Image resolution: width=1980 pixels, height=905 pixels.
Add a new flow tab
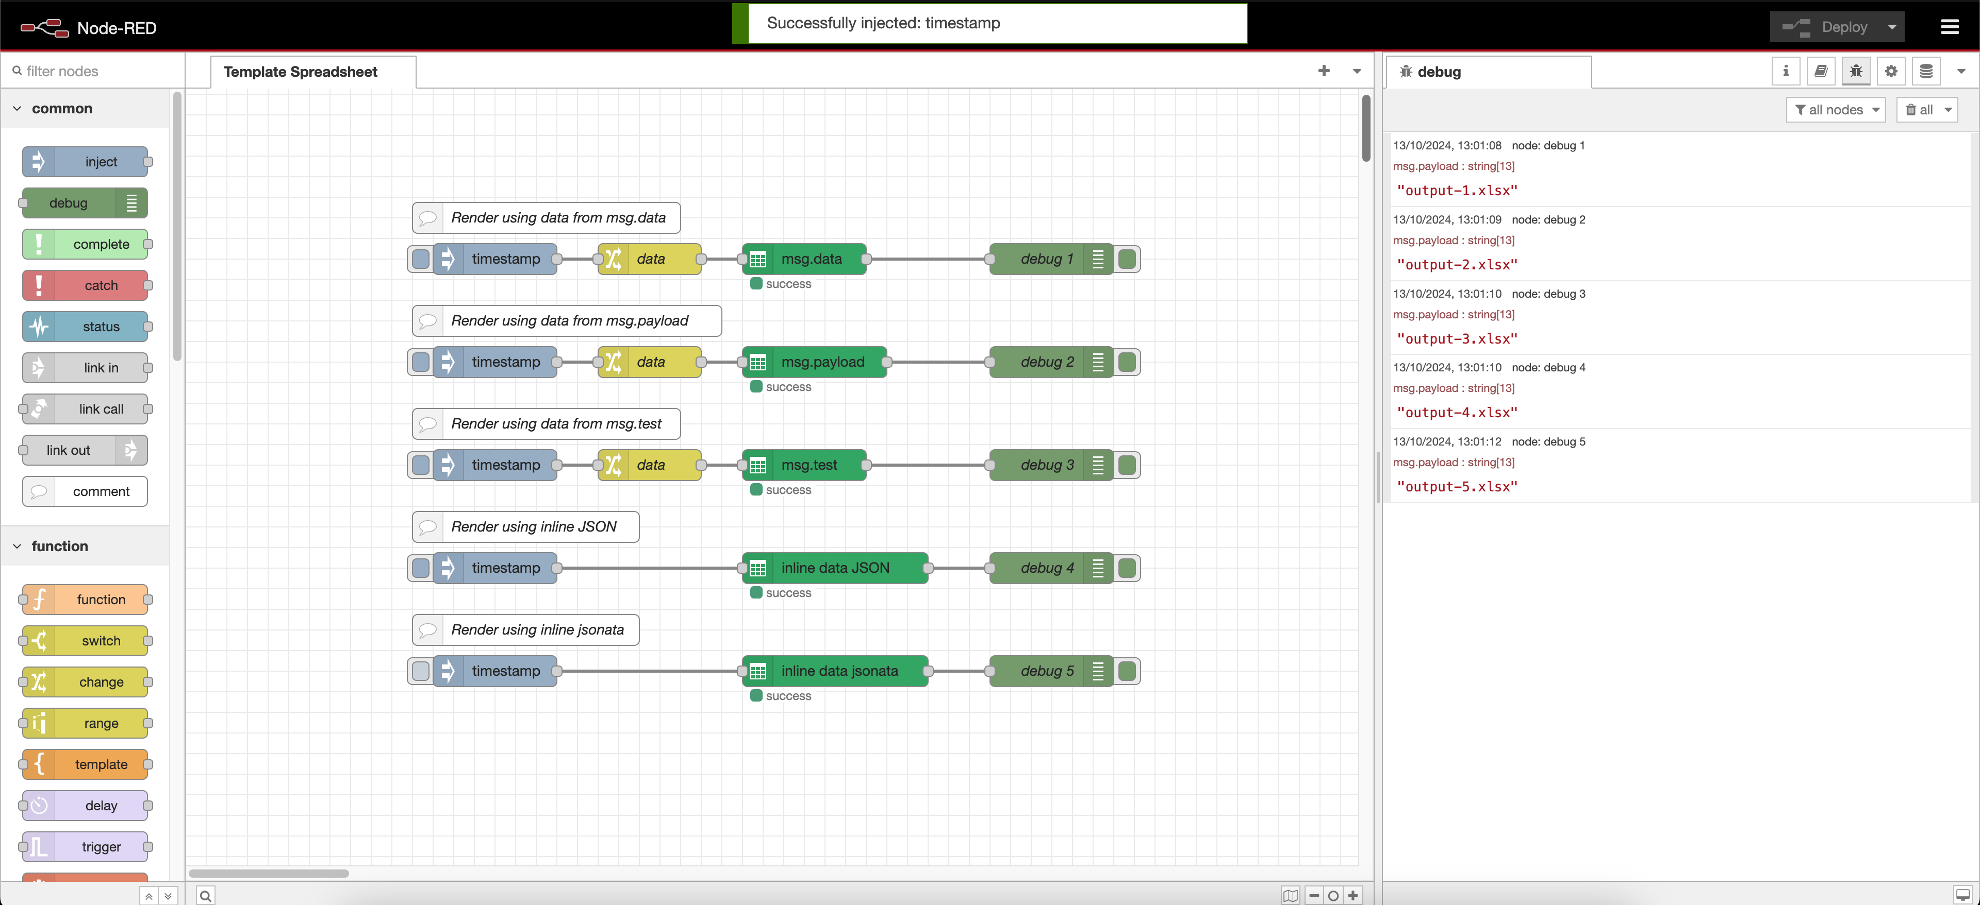pos(1324,71)
